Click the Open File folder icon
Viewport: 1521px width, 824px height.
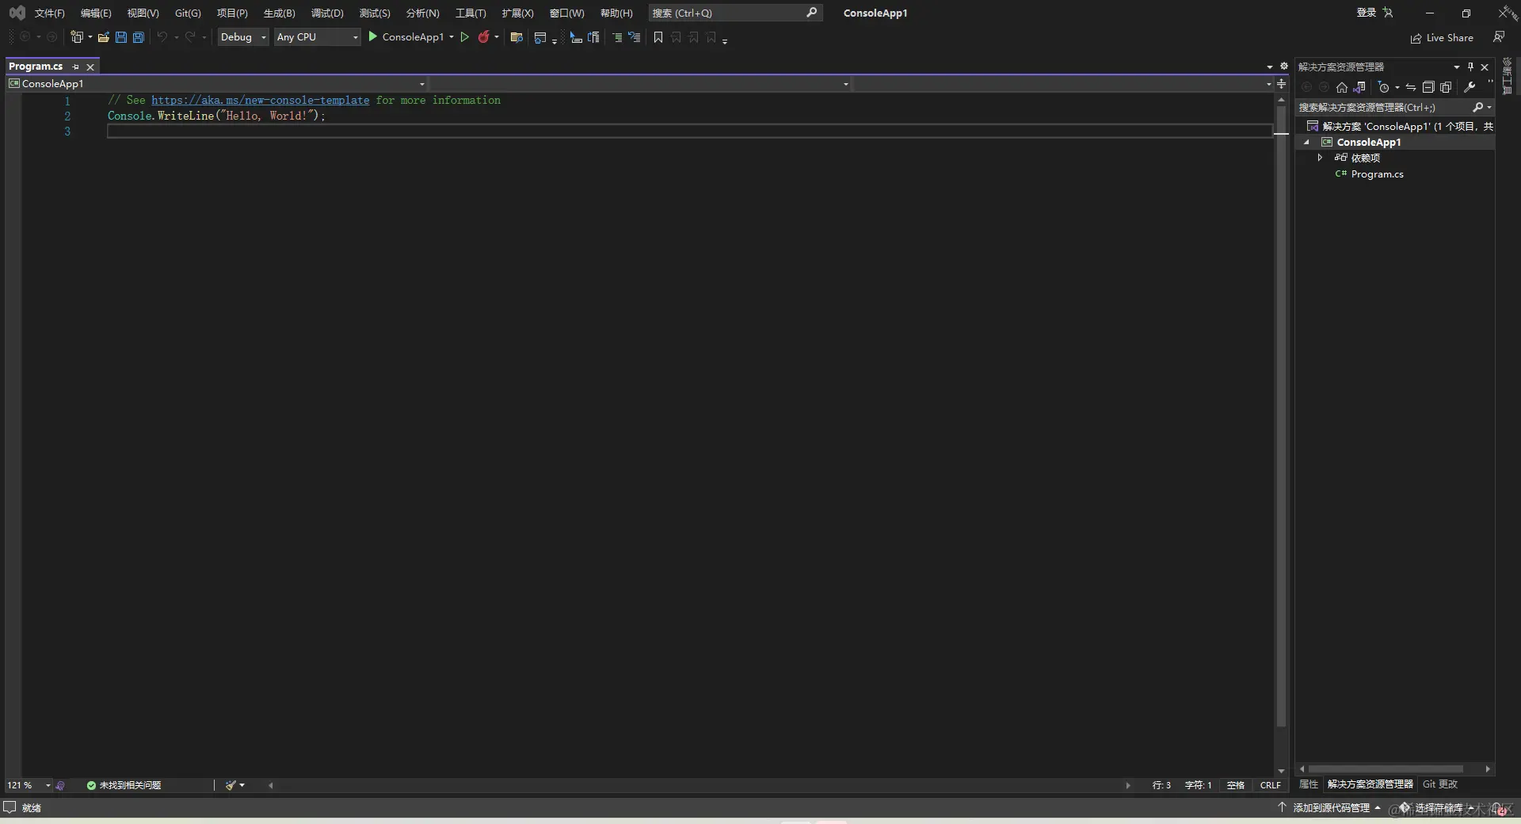103,37
